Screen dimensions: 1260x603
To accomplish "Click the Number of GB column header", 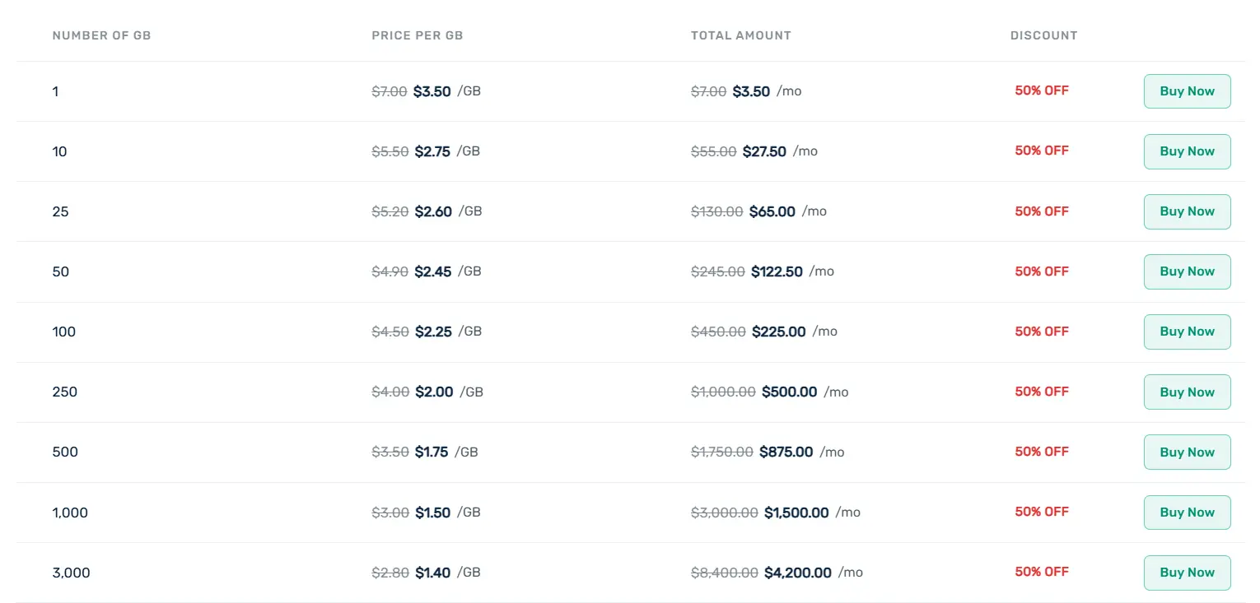I will coord(101,35).
